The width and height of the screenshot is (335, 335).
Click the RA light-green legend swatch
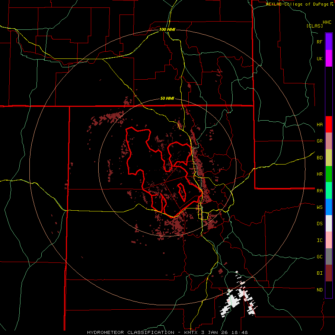[329, 191]
